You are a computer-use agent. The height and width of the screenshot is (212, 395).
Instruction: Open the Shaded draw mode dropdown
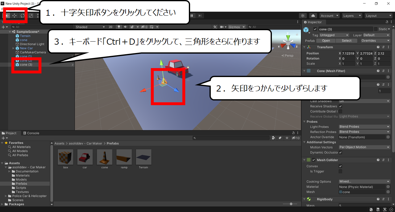tap(91, 27)
